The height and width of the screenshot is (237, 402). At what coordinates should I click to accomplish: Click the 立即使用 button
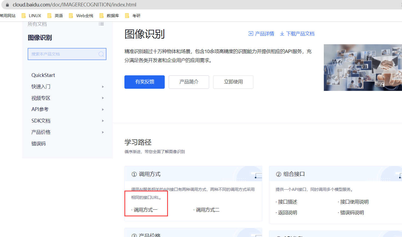click(x=233, y=82)
